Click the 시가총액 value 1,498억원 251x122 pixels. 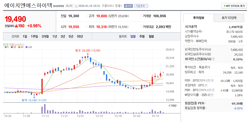pos(236,27)
